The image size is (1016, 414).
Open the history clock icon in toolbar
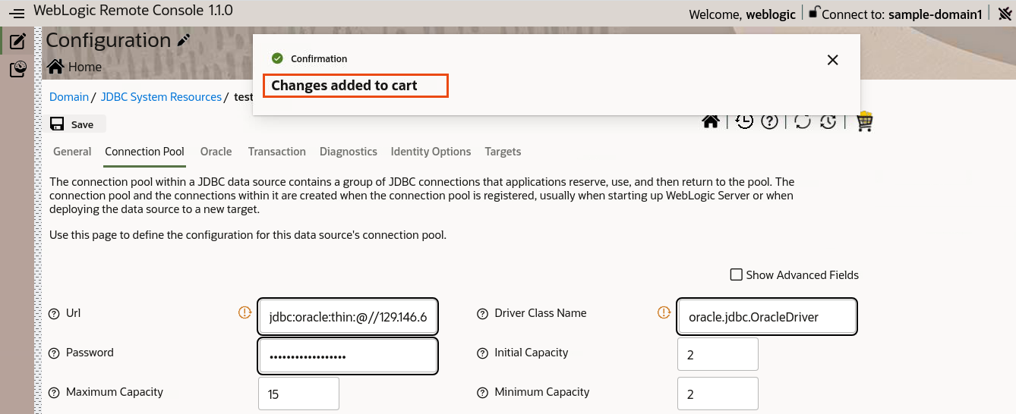click(744, 121)
